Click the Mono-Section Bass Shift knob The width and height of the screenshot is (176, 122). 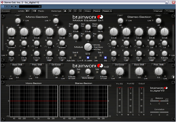coord(18,71)
